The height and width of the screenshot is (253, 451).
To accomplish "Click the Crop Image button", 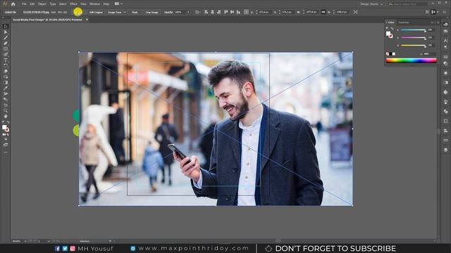I will coord(152,13).
